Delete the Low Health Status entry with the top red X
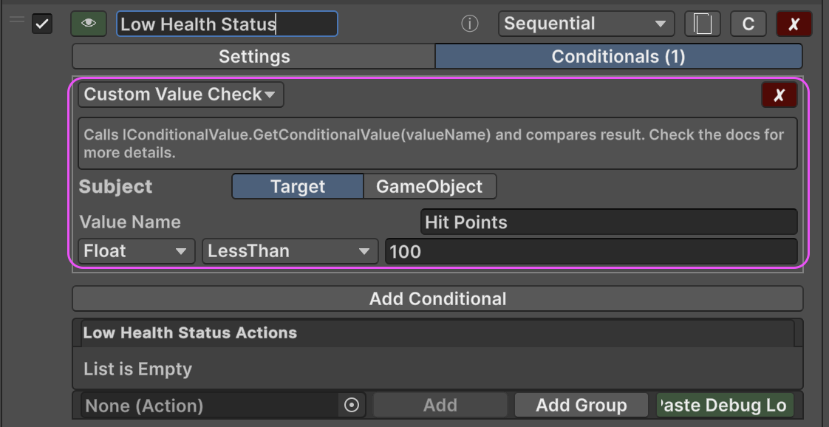The height and width of the screenshot is (427, 829). tap(794, 24)
